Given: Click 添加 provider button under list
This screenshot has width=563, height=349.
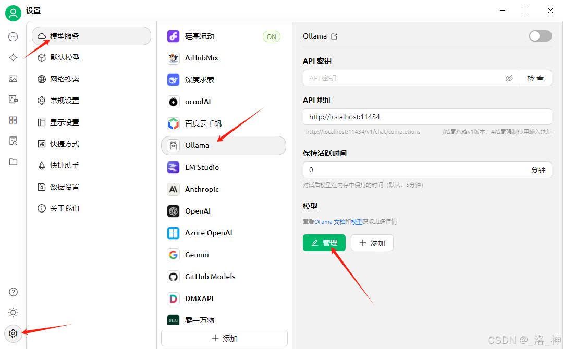Looking at the screenshot, I should tap(224, 338).
